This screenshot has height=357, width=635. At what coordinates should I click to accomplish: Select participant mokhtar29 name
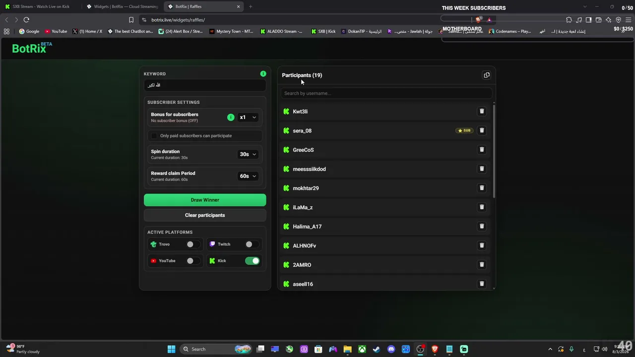click(306, 188)
